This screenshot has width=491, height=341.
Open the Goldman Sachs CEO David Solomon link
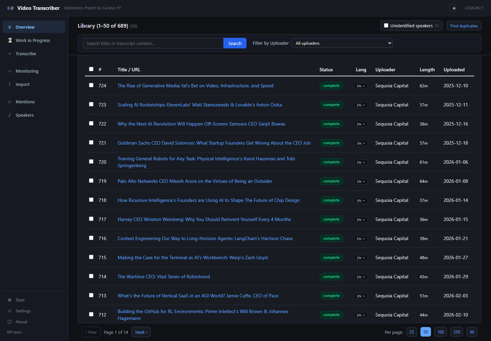coord(214,143)
